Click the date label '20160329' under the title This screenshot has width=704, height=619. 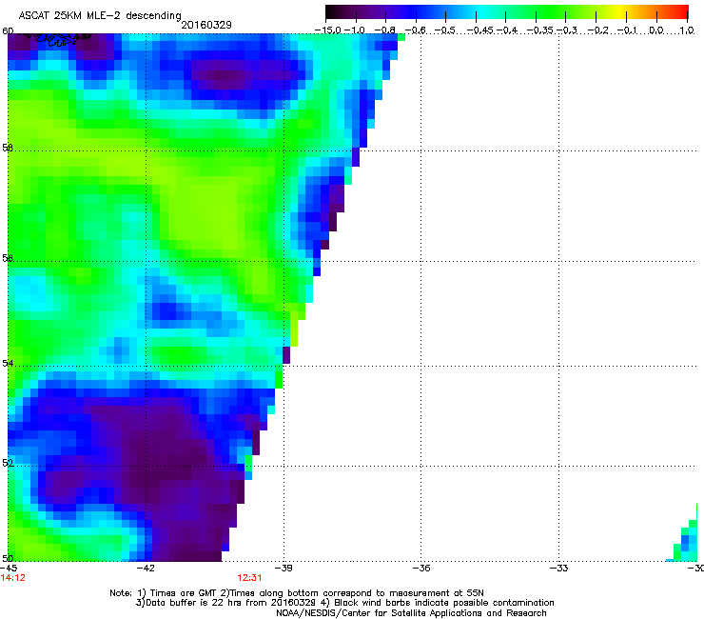[206, 25]
